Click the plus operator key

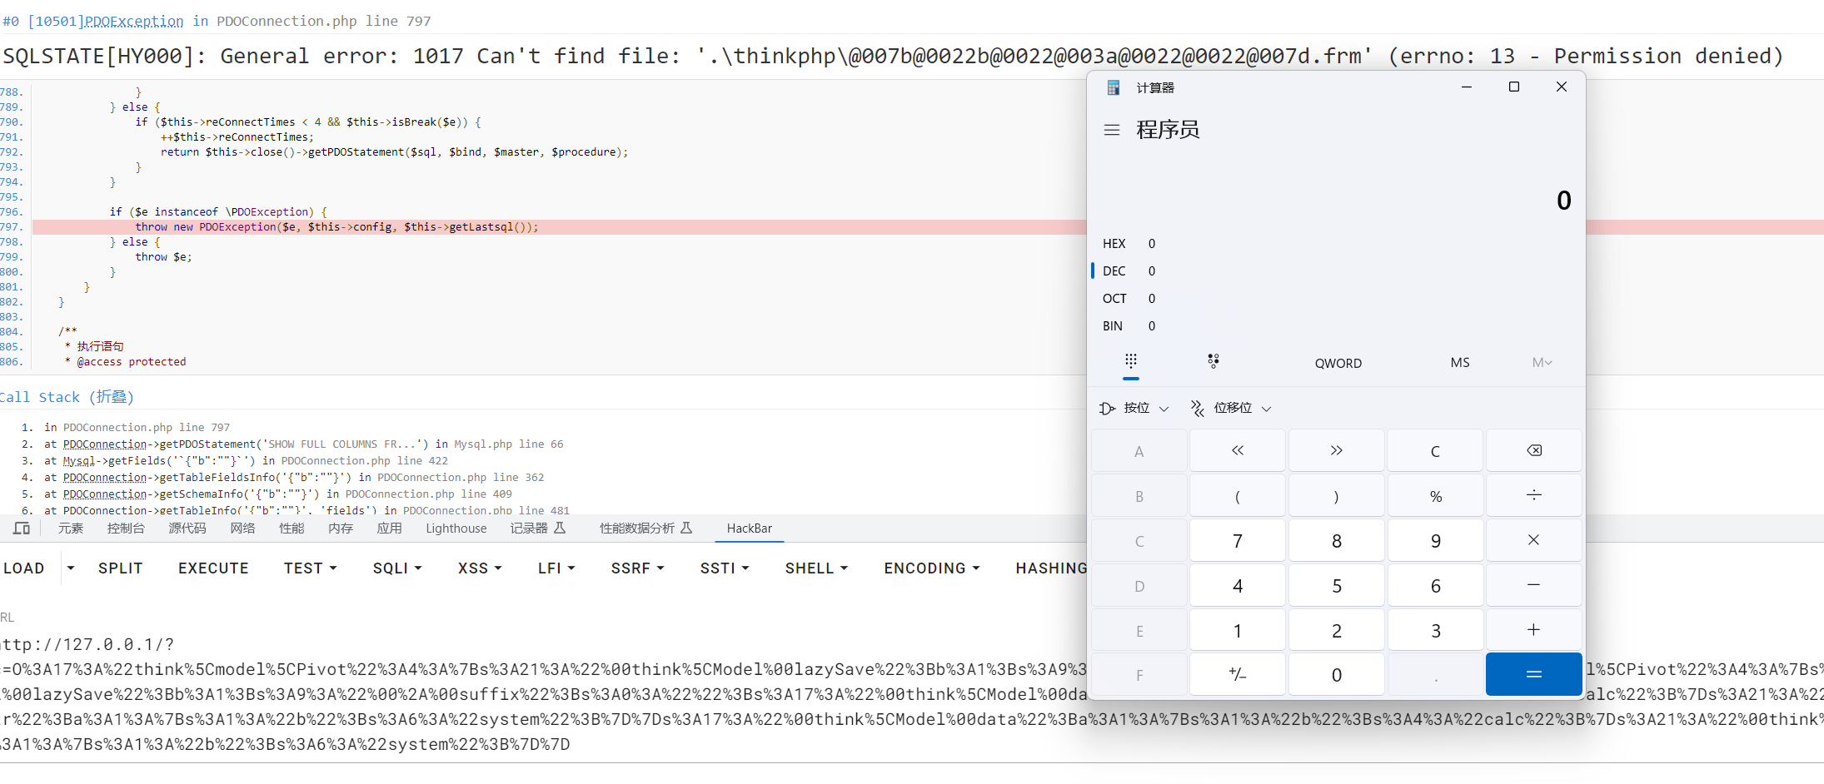(x=1533, y=630)
